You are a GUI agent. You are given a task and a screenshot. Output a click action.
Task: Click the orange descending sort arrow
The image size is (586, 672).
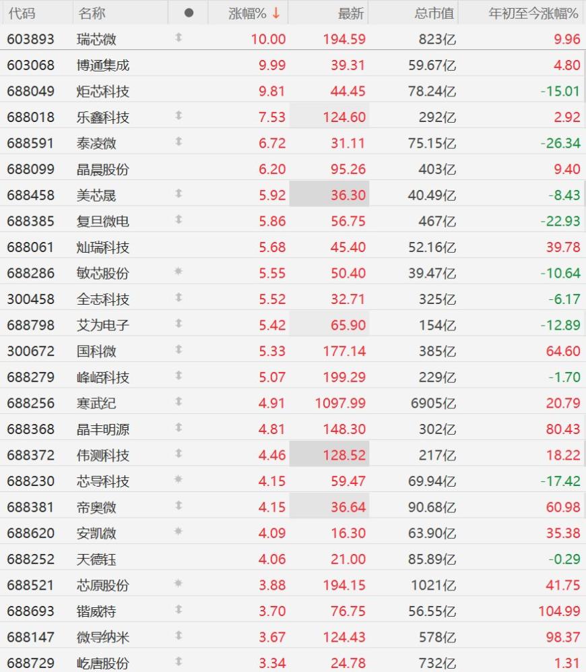point(276,13)
